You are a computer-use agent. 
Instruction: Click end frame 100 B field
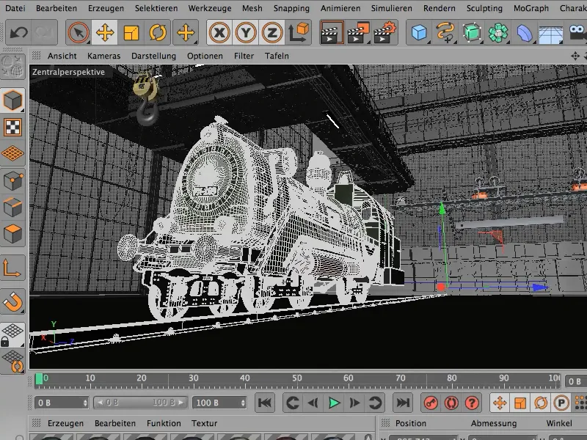pos(219,403)
